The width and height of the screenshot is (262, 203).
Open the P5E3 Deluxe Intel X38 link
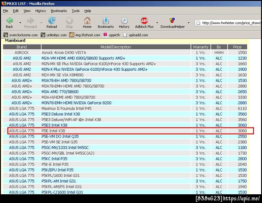click(61, 114)
